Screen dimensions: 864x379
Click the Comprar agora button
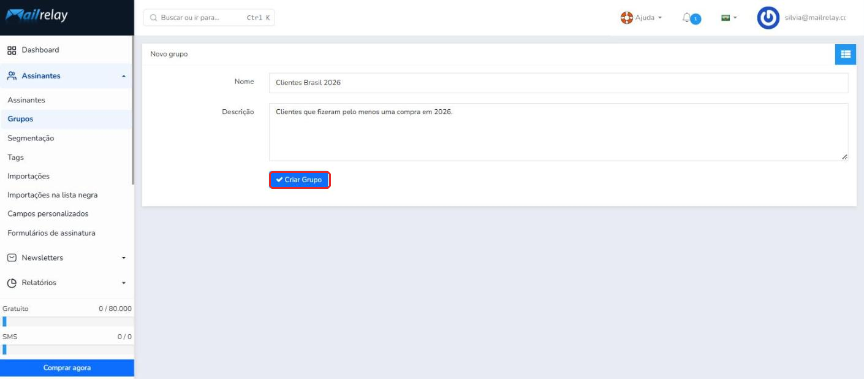pos(67,368)
